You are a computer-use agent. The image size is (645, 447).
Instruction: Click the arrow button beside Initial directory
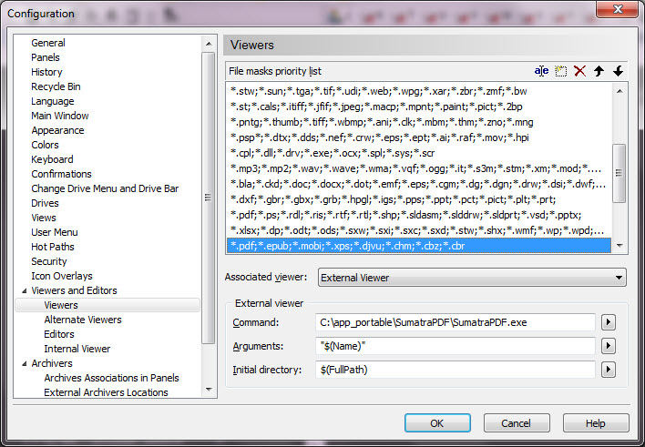click(x=609, y=370)
